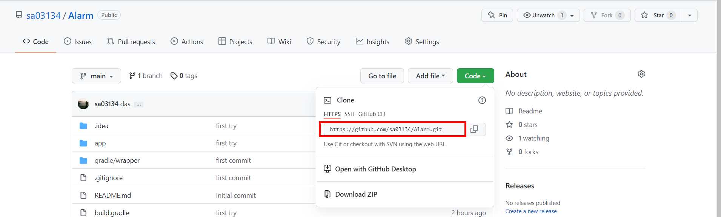Open the first try commit for .idea
Viewport: 721px width, 217px height.
click(x=226, y=126)
